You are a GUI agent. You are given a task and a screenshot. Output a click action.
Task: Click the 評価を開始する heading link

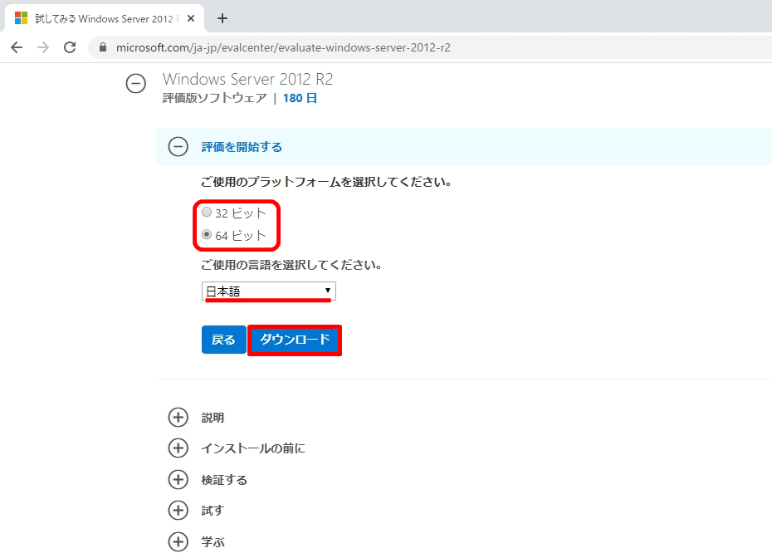242,147
